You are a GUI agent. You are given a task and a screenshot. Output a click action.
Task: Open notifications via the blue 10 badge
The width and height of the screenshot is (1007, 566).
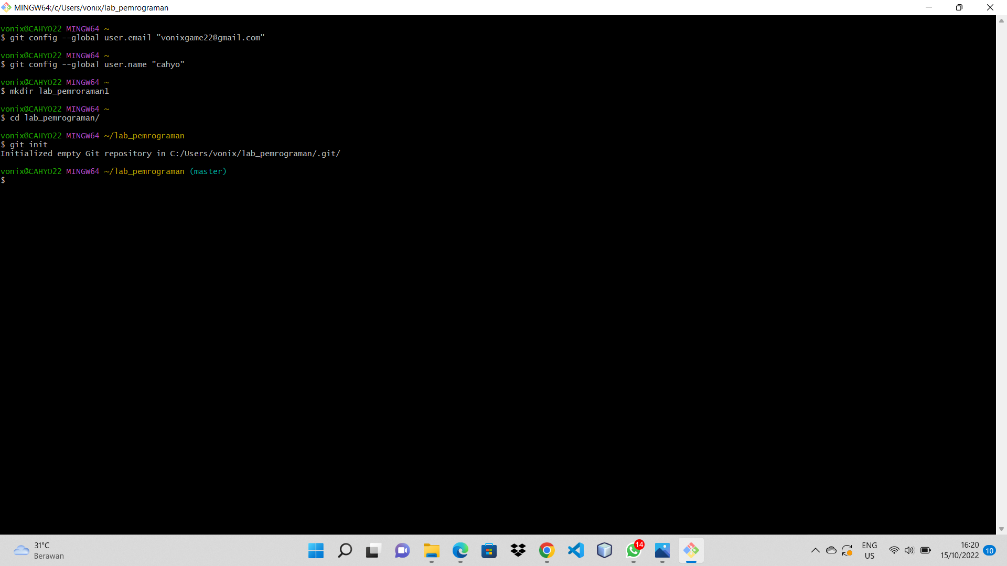click(990, 550)
